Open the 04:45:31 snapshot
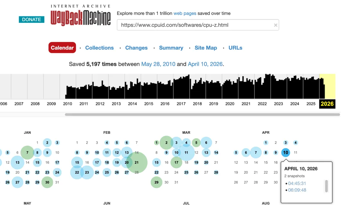Image resolution: width=347 pixels, height=205 pixels. [x=297, y=184]
